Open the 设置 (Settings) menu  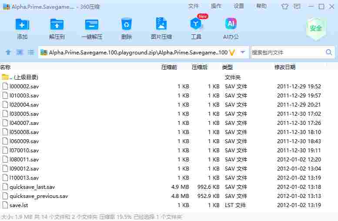pyautogui.click(x=239, y=6)
